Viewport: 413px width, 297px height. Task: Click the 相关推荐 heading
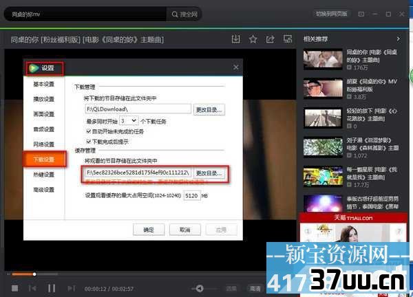coord(315,39)
